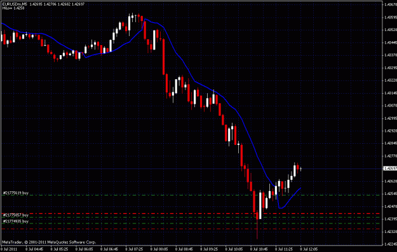
Task: Select the last candlestick at the right edge
Action: tap(301, 169)
